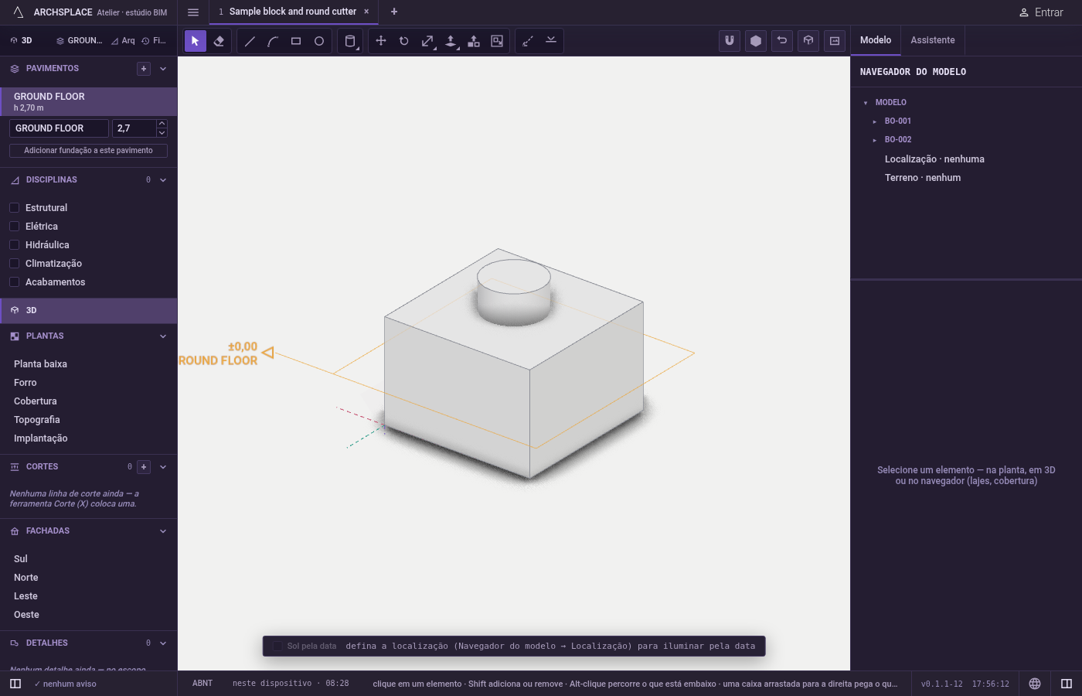Image resolution: width=1082 pixels, height=696 pixels.
Task: Check the Hidráulica discipline
Action: 14,245
